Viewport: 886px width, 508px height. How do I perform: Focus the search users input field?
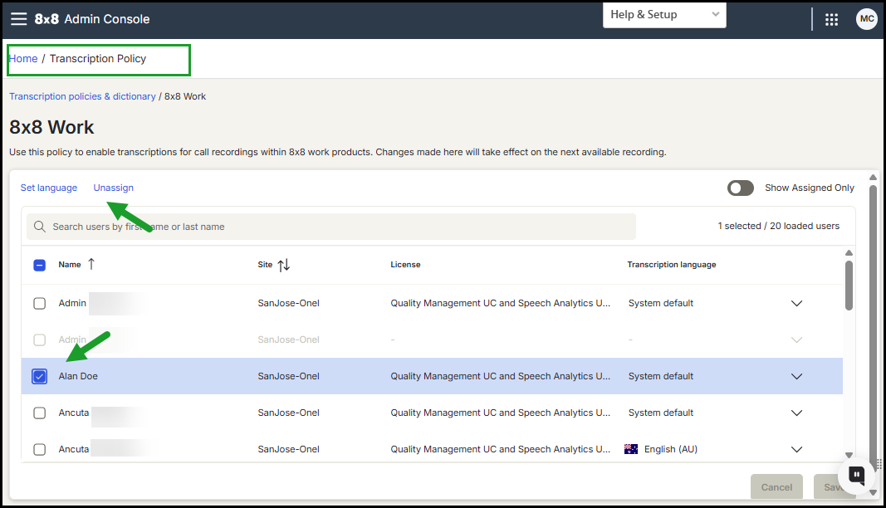[x=331, y=227]
